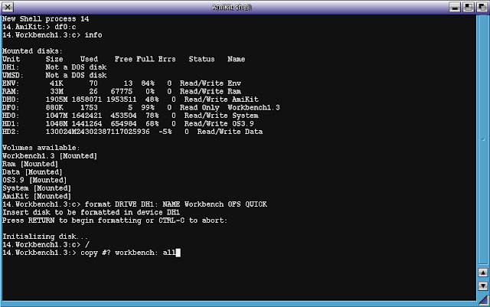
Task: Click the zoom gadget in title bar
Action: [x=468, y=7]
